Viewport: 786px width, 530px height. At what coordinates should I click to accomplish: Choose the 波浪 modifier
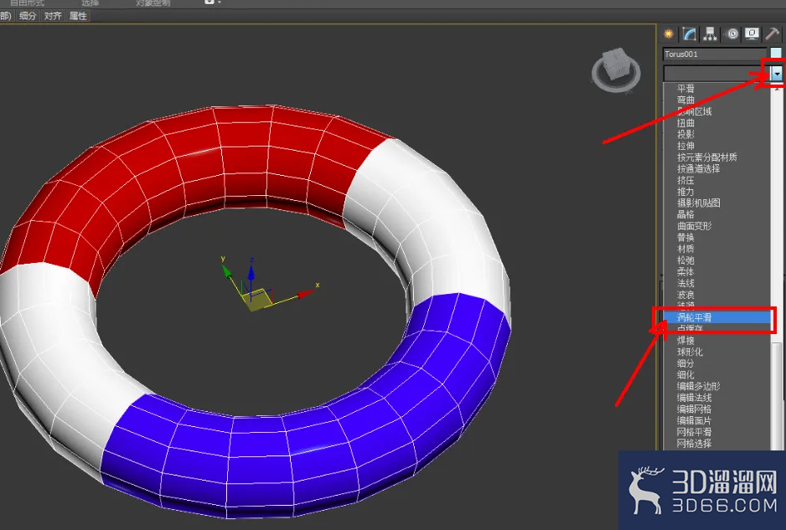[x=685, y=295]
